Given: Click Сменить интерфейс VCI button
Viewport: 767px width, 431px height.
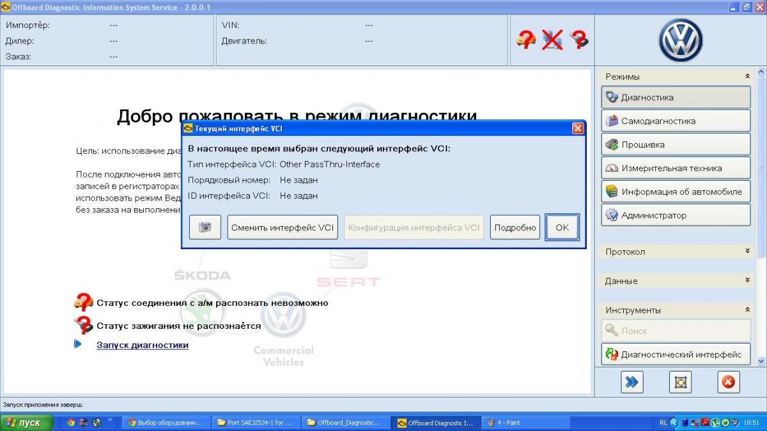Looking at the screenshot, I should pos(283,227).
